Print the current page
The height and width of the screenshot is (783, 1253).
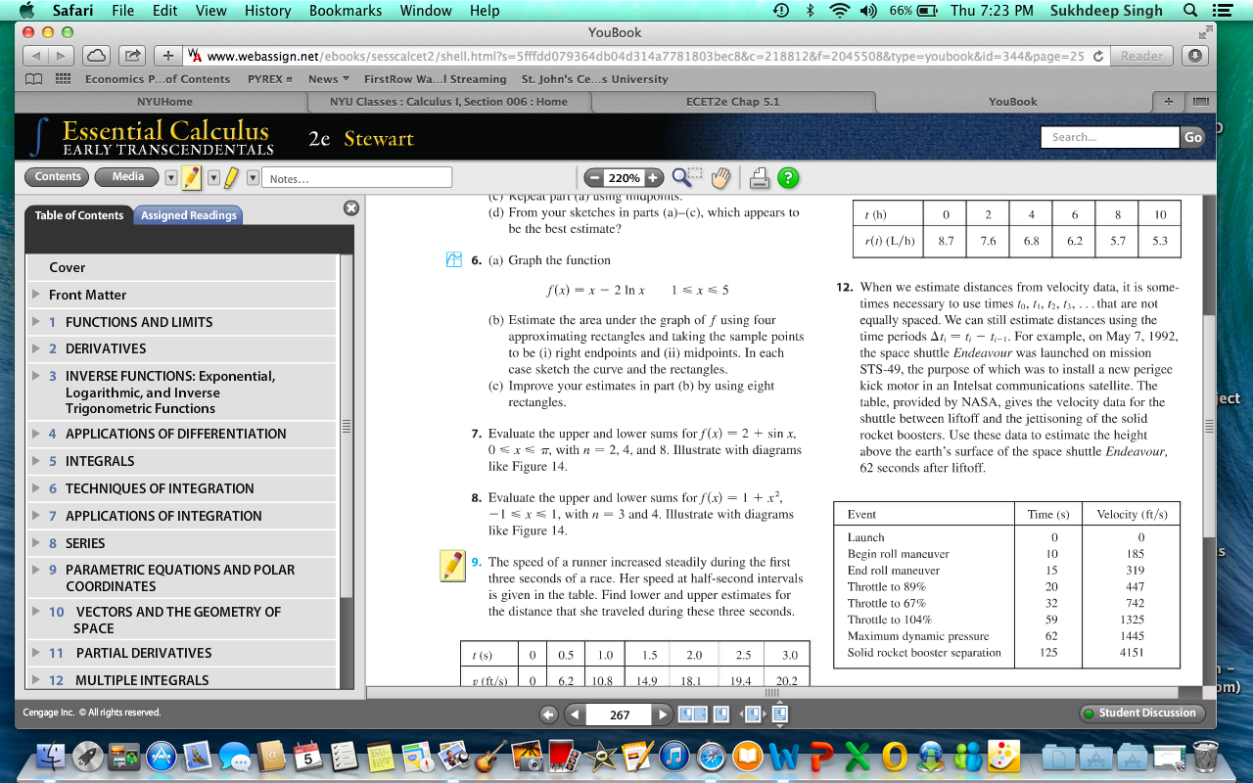pos(760,178)
